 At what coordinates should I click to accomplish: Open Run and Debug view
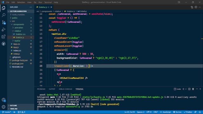coord(3,29)
